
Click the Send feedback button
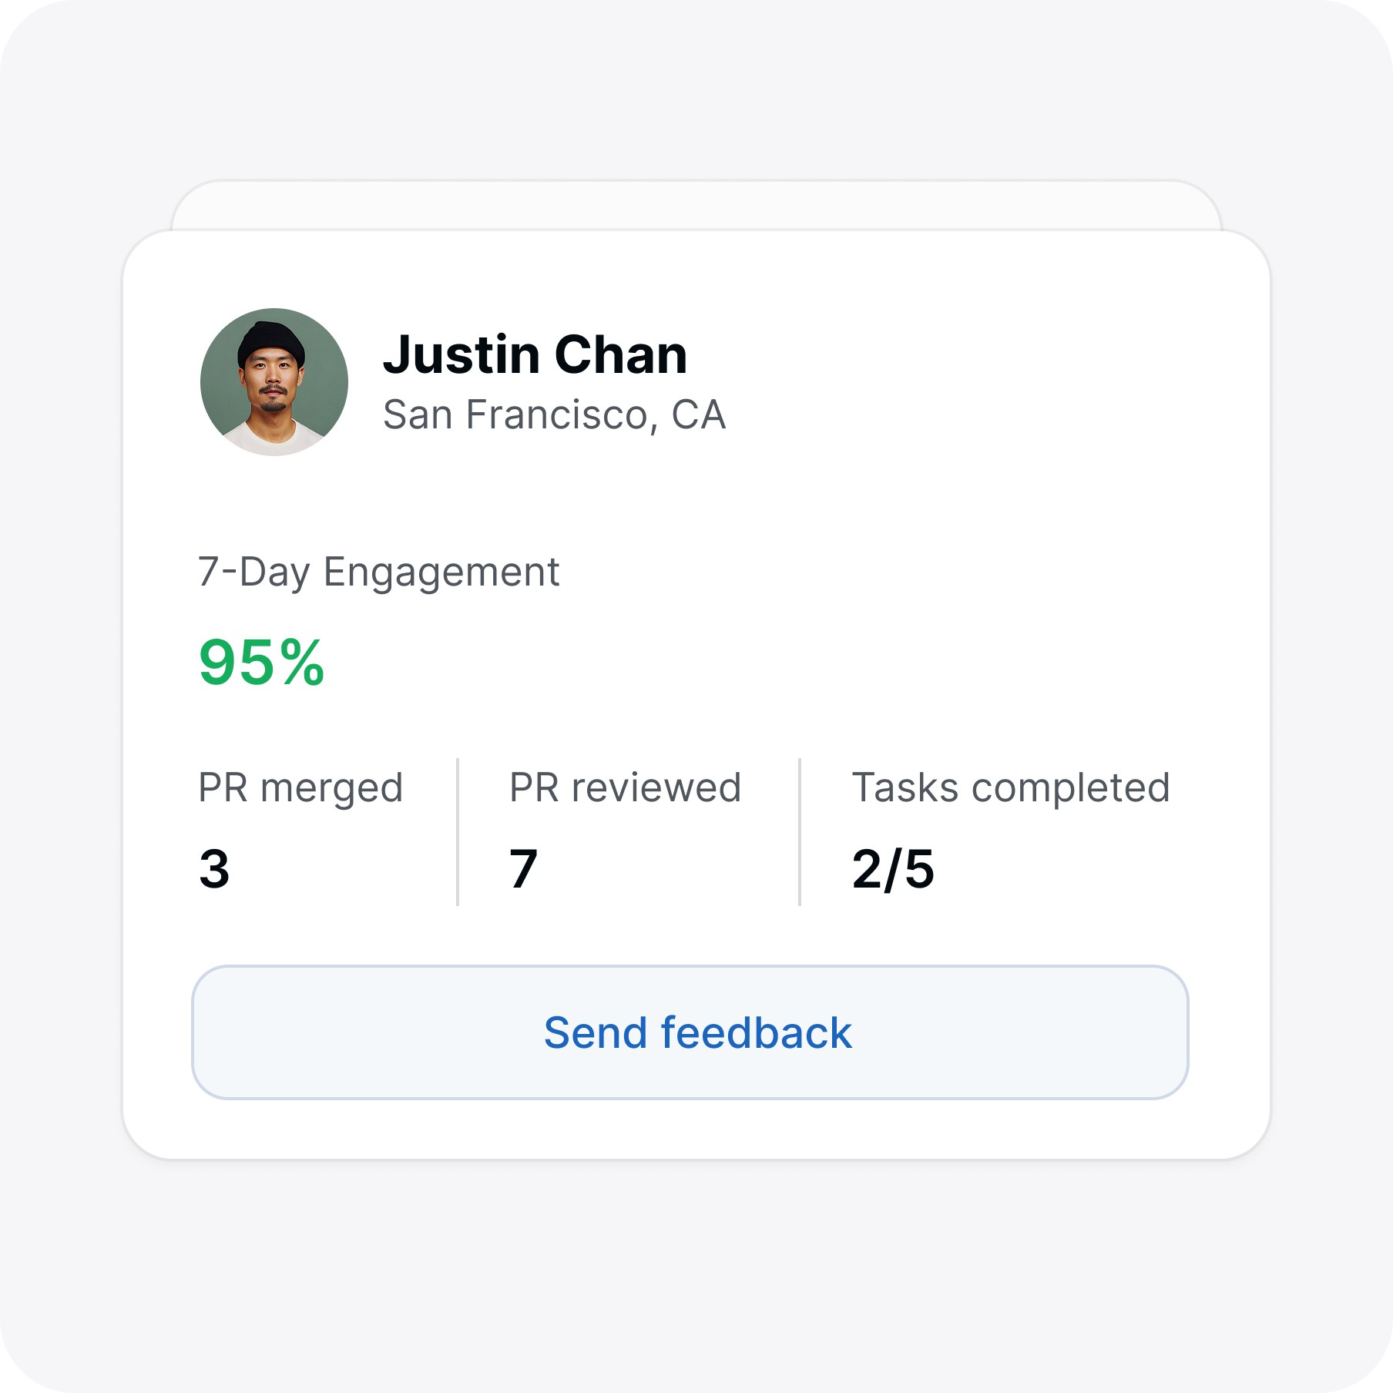pos(690,1032)
